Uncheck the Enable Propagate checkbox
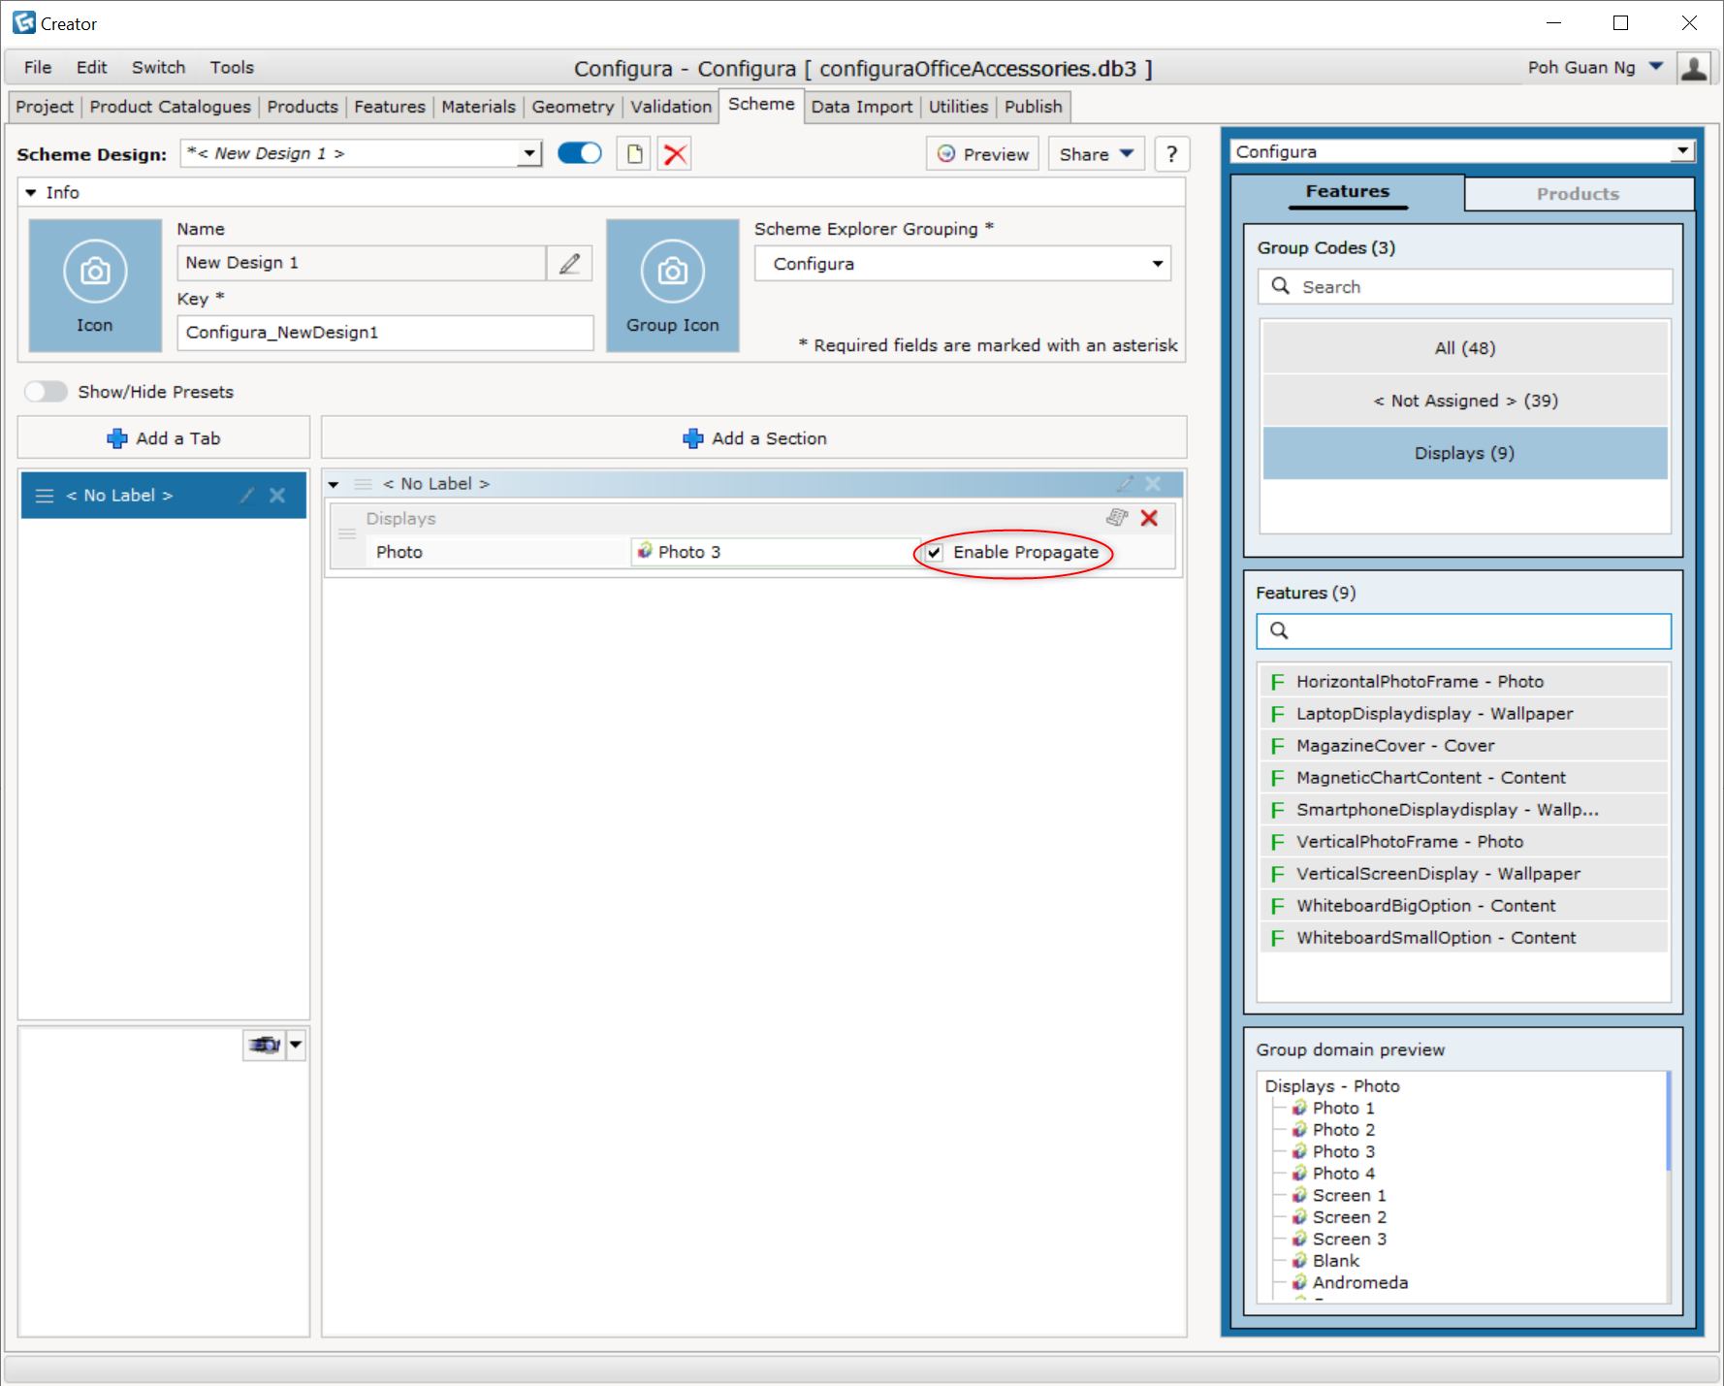 tap(934, 553)
